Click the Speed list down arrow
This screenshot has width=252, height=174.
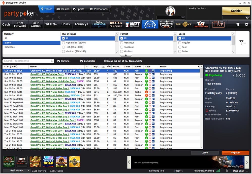pyautogui.click(x=233, y=52)
